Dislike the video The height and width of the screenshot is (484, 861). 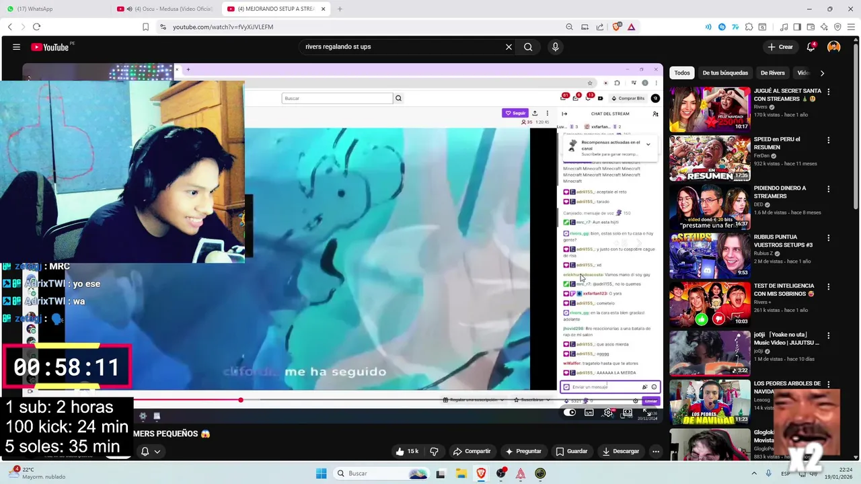tap(434, 451)
